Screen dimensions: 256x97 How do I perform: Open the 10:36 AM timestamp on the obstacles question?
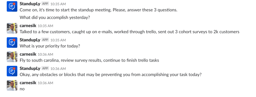pos(58,69)
